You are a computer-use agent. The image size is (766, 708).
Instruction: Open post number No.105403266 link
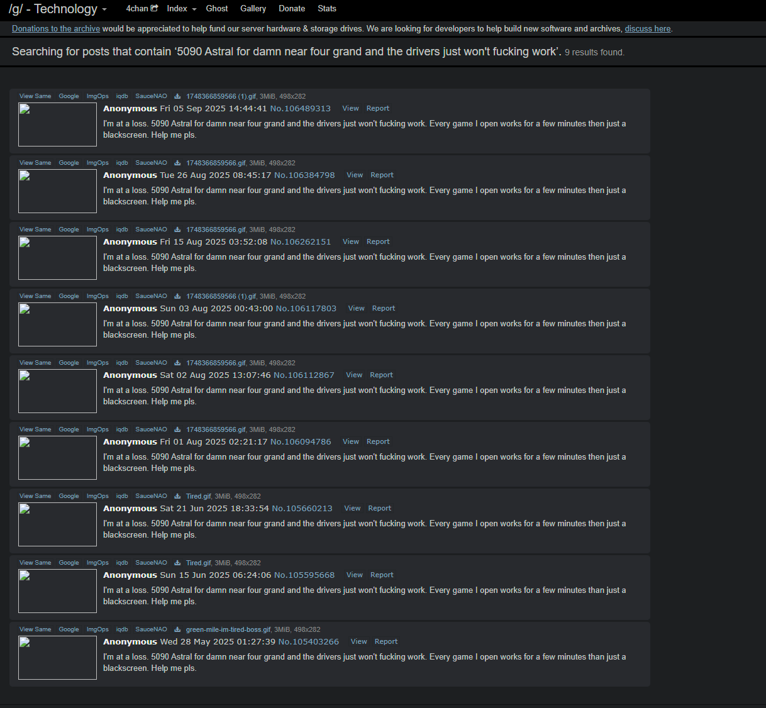tap(309, 641)
